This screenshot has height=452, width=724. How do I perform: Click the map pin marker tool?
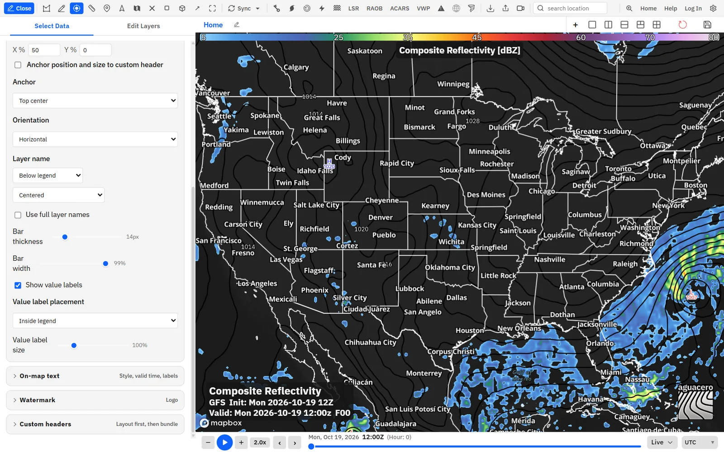click(107, 8)
